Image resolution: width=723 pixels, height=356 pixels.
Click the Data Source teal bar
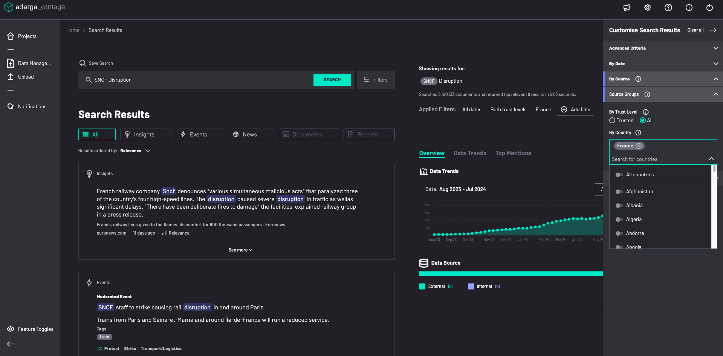[511, 274]
